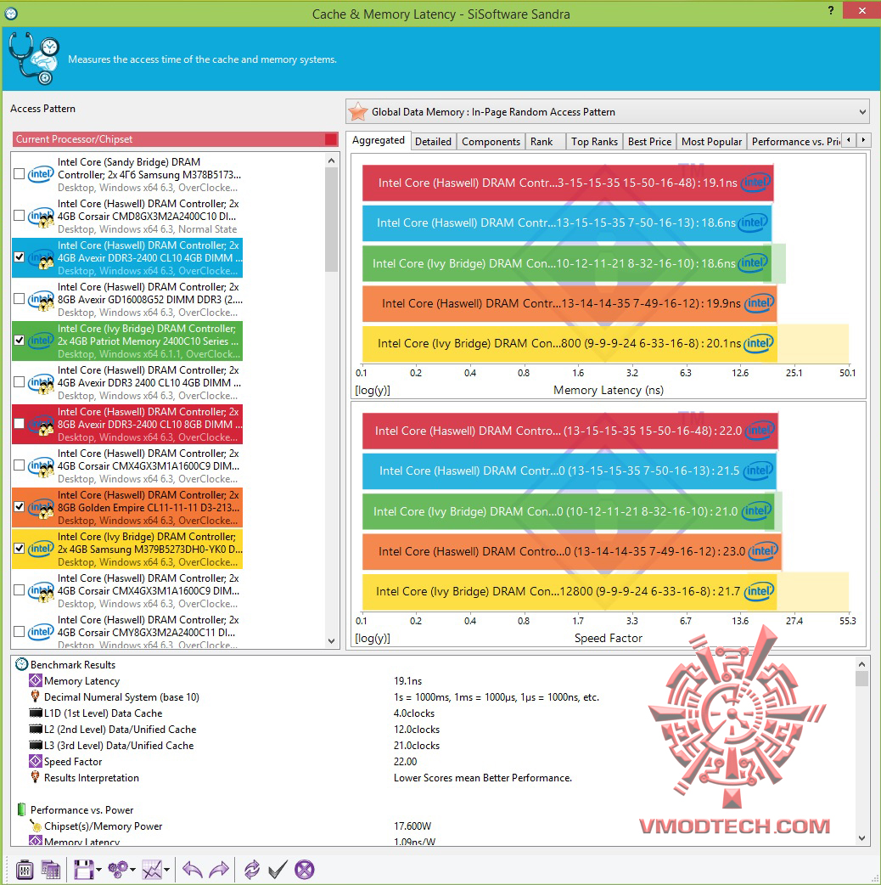Click the Speed Factor diamond icon
This screenshot has width=881, height=885.
36,761
